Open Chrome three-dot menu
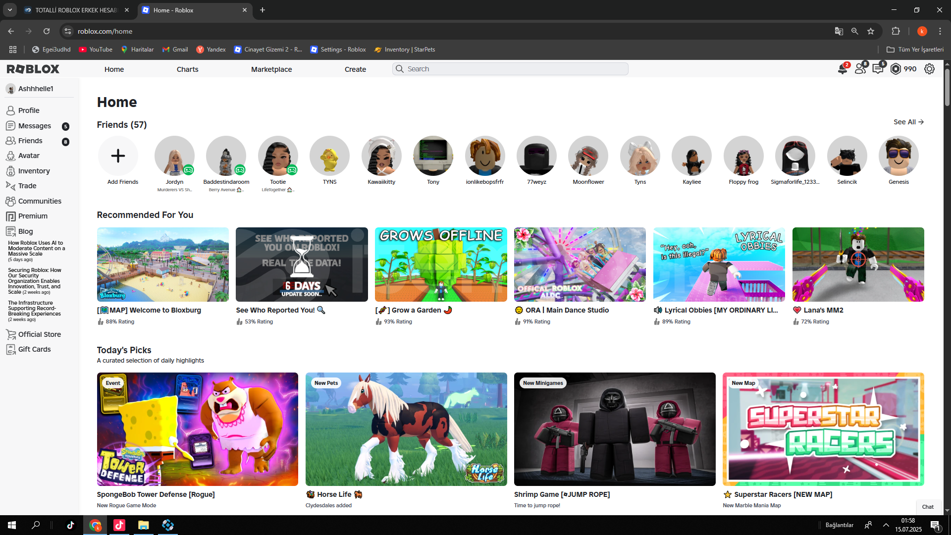This screenshot has width=951, height=535. click(940, 31)
